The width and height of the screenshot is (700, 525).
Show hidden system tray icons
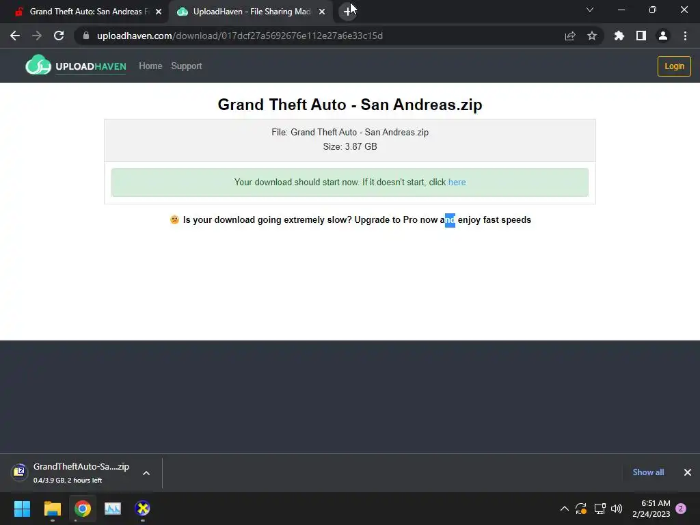tap(564, 509)
